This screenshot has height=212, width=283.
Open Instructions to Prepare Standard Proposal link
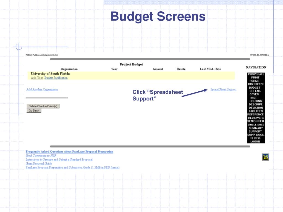point(59,160)
